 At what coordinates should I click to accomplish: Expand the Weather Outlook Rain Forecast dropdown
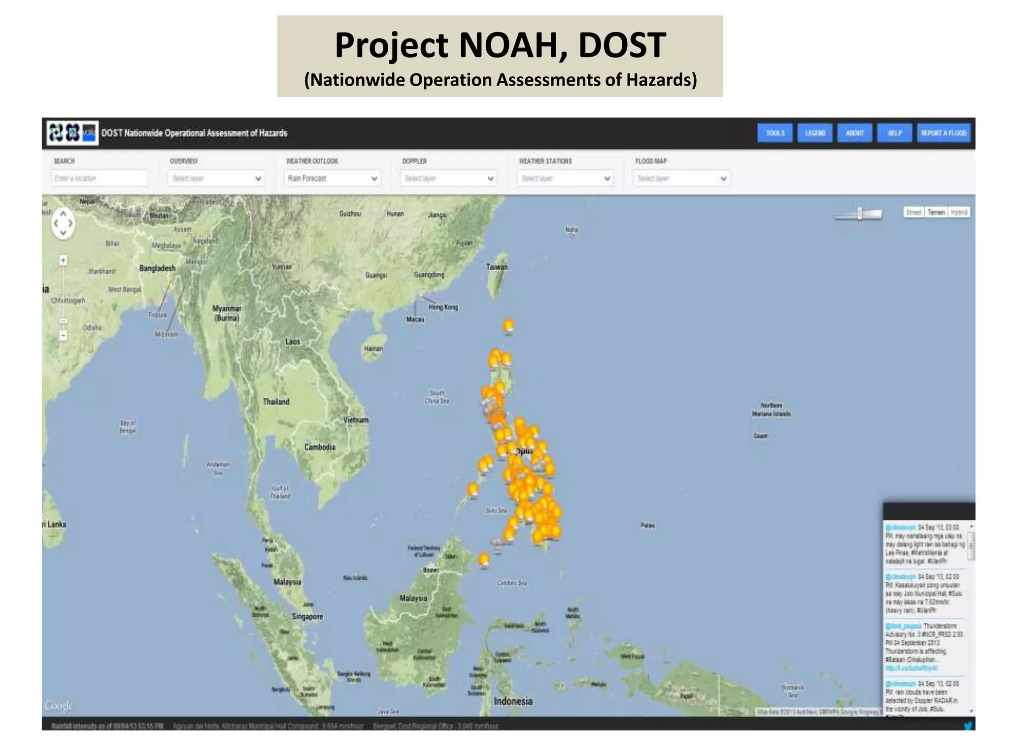coord(333,178)
